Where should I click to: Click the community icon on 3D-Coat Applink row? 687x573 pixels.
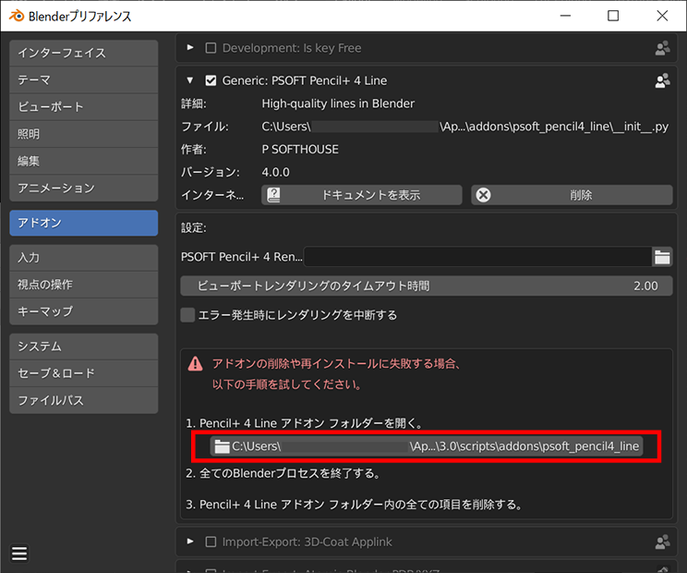(x=662, y=542)
